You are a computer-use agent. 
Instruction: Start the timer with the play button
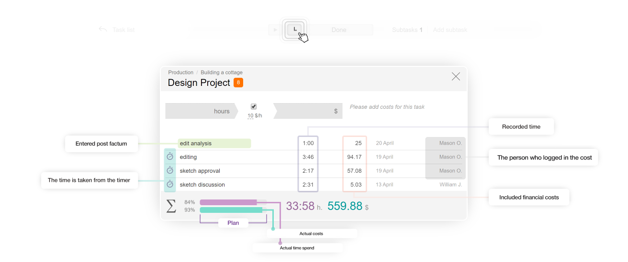[x=275, y=30]
